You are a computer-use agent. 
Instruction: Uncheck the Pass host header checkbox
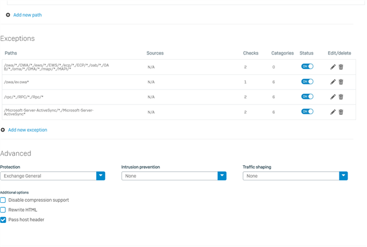click(3, 220)
